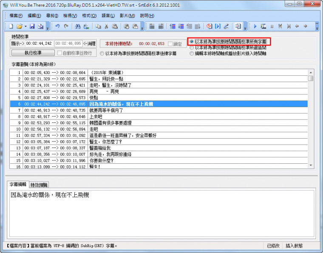323x253 pixels.
Task: Open the 影片(M) menu
Action: click(127, 16)
